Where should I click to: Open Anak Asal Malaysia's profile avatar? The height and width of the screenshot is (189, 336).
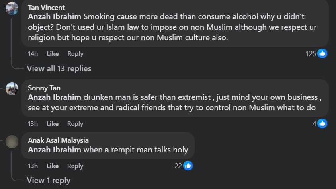[x=12, y=141]
